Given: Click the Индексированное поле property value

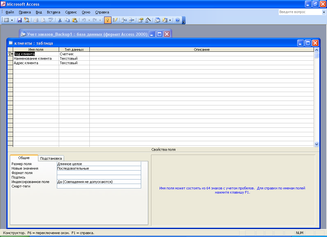Looking at the screenshot, I should coord(99,182).
